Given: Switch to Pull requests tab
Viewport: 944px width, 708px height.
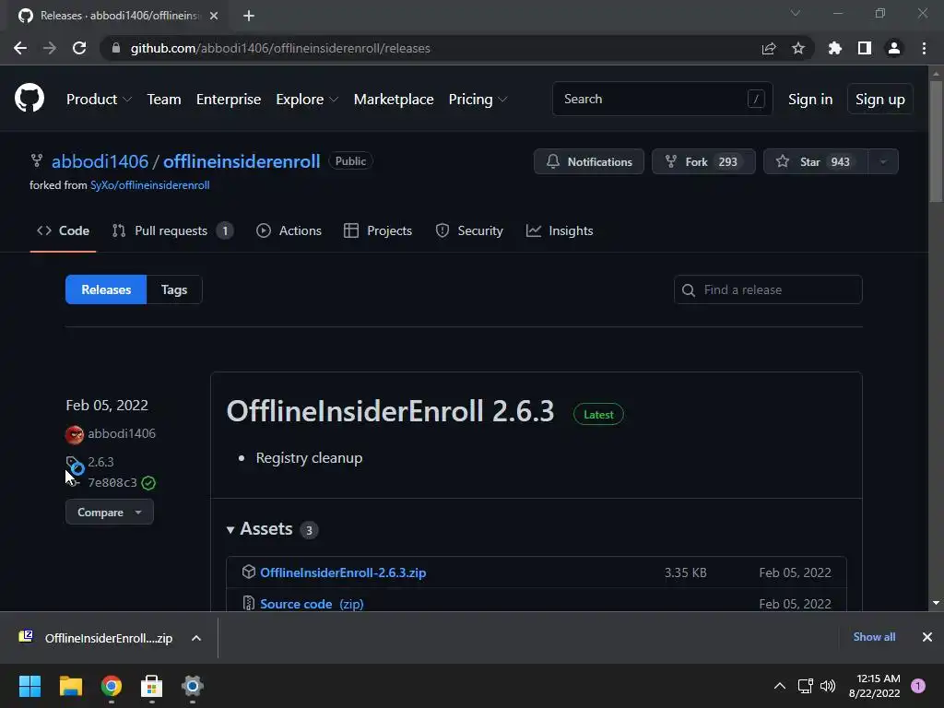Looking at the screenshot, I should (x=172, y=230).
